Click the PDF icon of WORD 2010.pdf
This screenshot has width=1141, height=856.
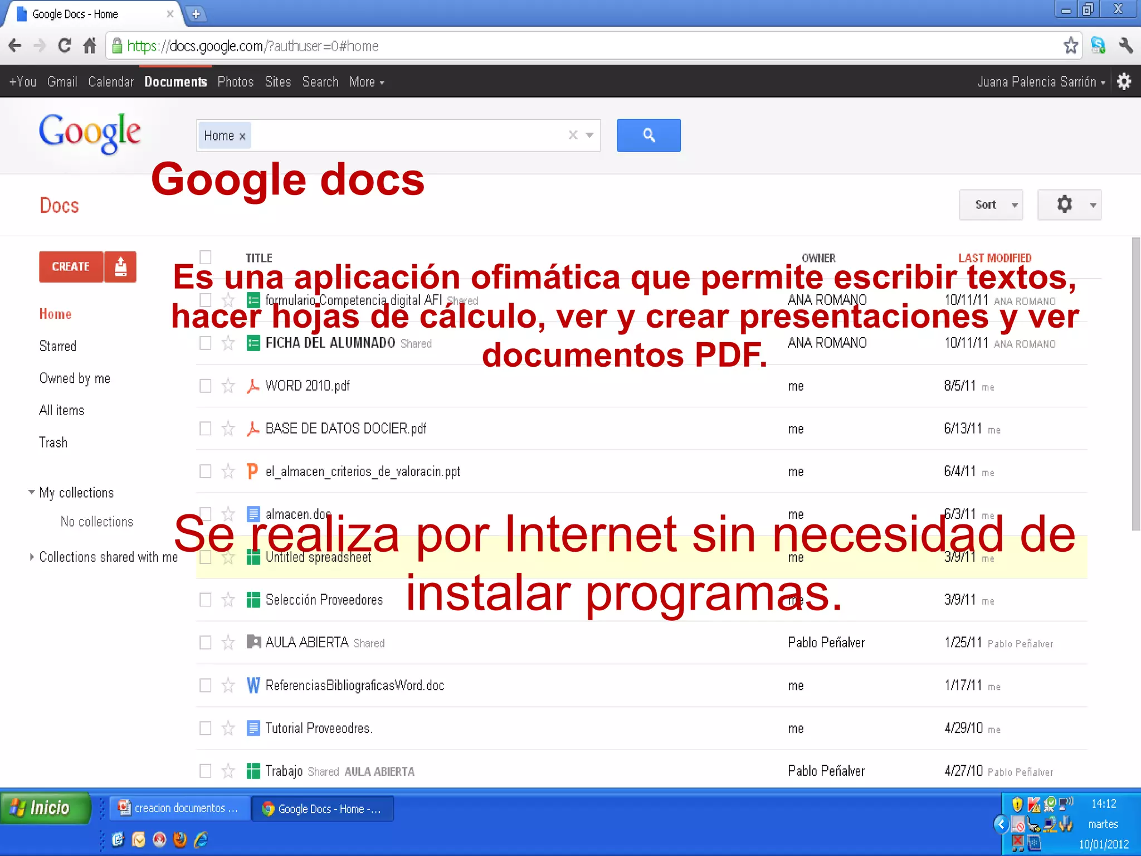click(x=253, y=386)
